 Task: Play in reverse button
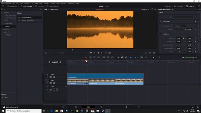pos(95,53)
